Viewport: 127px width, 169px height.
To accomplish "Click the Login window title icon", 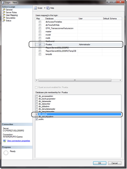I will [x=3, y=2].
